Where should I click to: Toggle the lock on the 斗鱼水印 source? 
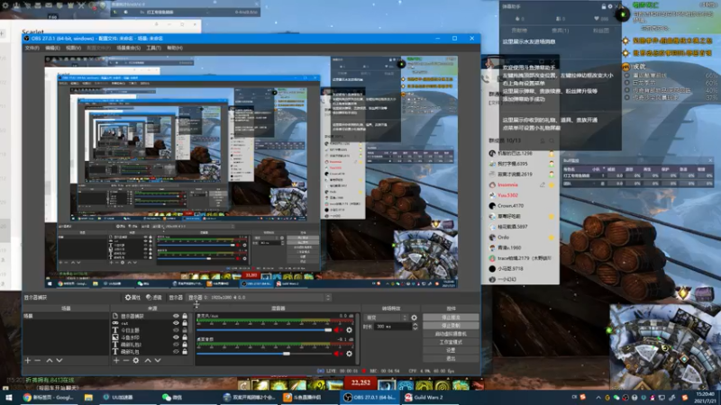point(185,337)
